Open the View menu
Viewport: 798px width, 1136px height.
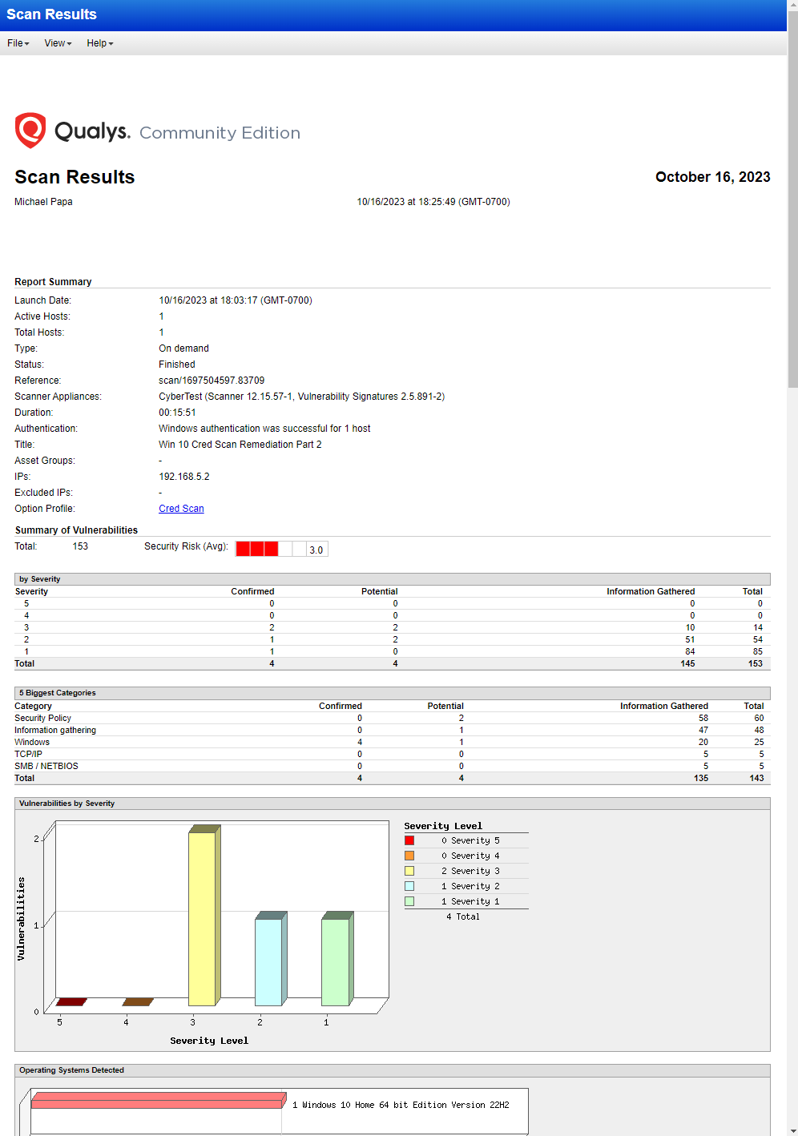56,43
